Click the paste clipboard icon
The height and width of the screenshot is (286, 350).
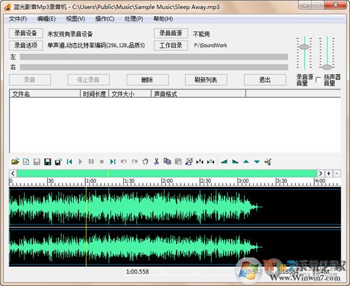point(178,161)
